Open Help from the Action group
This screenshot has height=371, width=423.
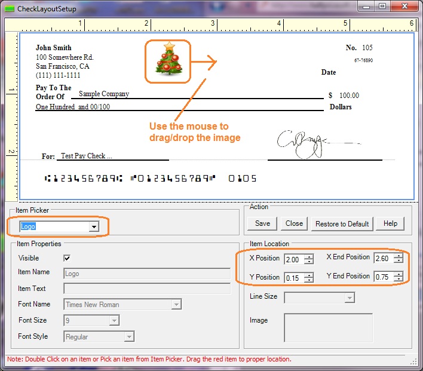click(390, 223)
